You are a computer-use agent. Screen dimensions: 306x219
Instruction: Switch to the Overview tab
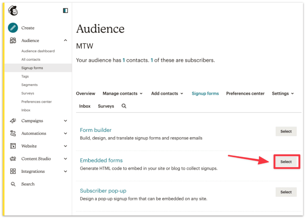point(86,94)
